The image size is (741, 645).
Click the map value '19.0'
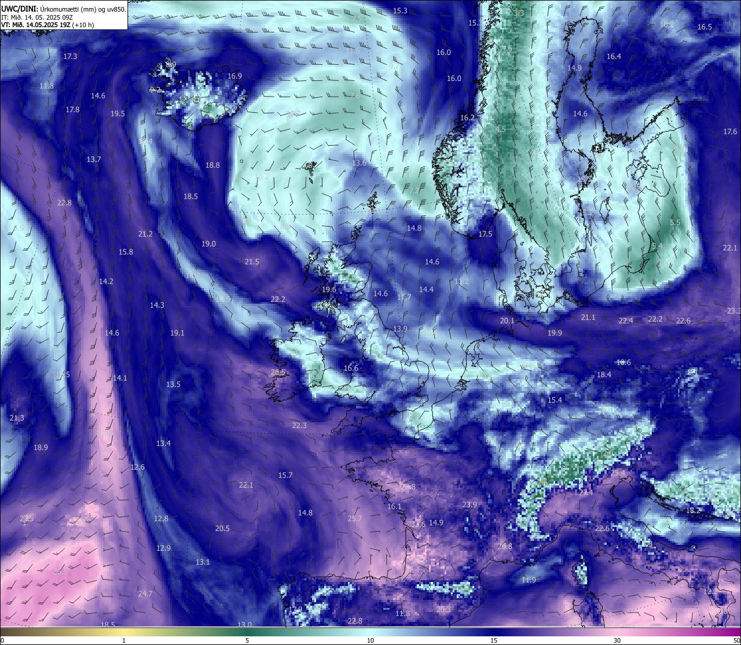point(208,244)
